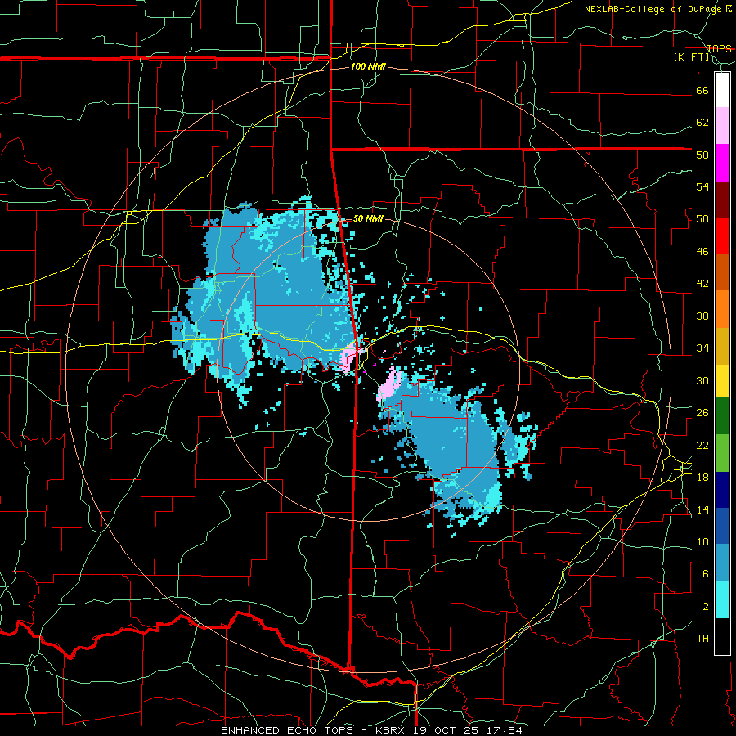The height and width of the screenshot is (736, 736).
Task: Click the '17:54' timestamp
Action: click(505, 730)
